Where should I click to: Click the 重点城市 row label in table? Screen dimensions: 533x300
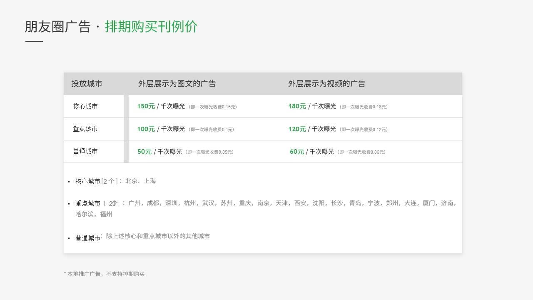pyautogui.click(x=85, y=129)
